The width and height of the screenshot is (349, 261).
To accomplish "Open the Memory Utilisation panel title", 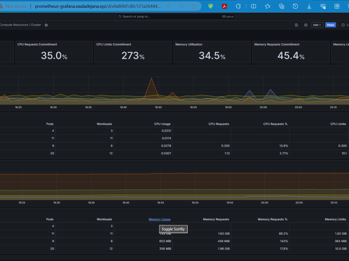I will point(189,45).
